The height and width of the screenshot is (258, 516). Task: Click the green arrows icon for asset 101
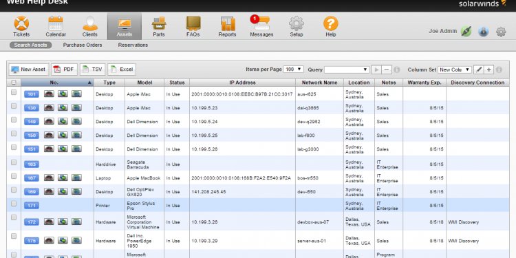point(63,94)
